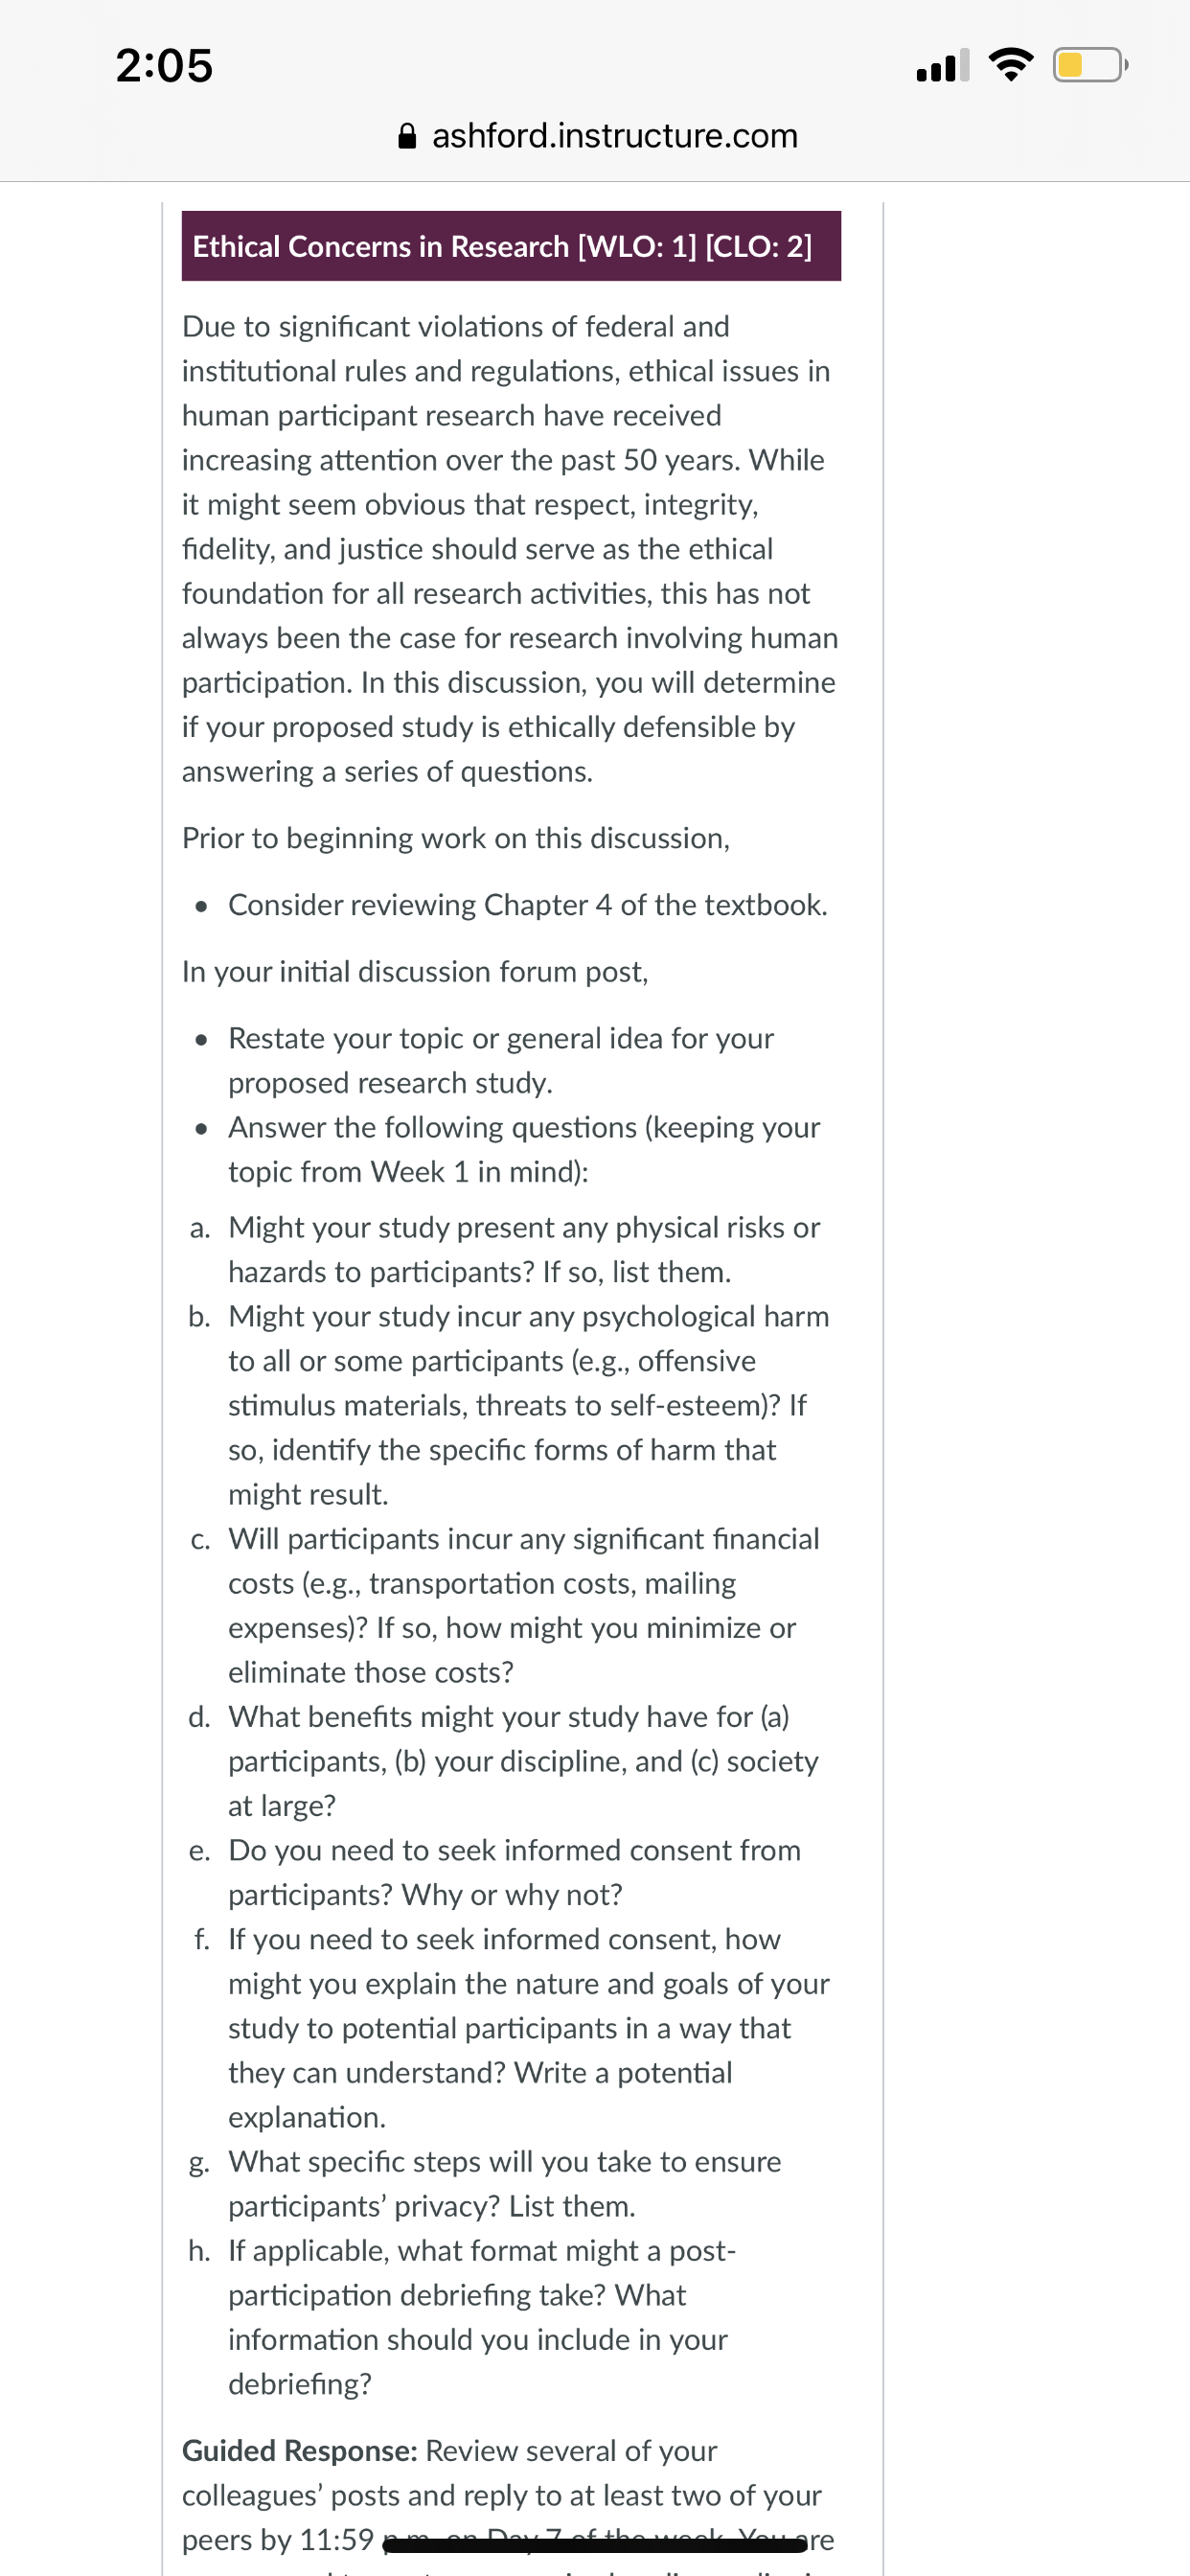
Task: Tap the battery indicator icon
Action: click(1090, 65)
